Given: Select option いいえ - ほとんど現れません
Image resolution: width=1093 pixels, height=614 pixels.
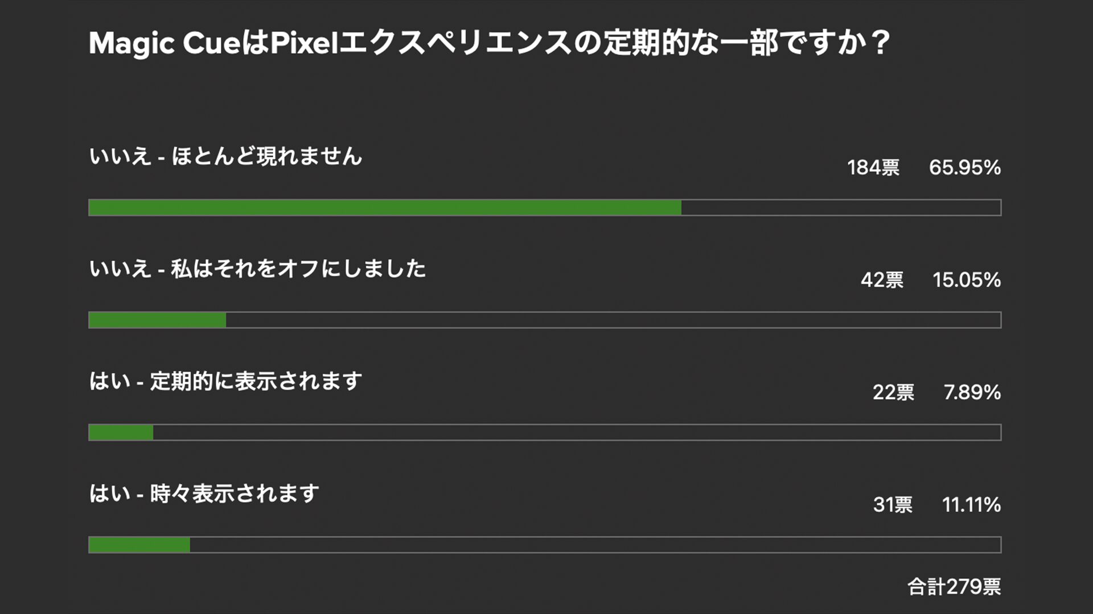Looking at the screenshot, I should 225,156.
